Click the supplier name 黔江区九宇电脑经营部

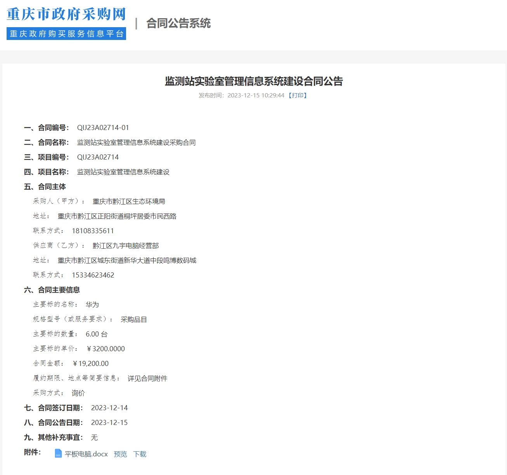pyautogui.click(x=126, y=246)
